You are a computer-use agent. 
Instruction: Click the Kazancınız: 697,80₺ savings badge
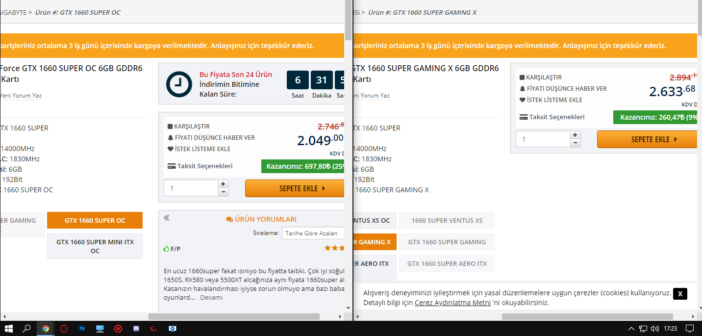coord(303,166)
